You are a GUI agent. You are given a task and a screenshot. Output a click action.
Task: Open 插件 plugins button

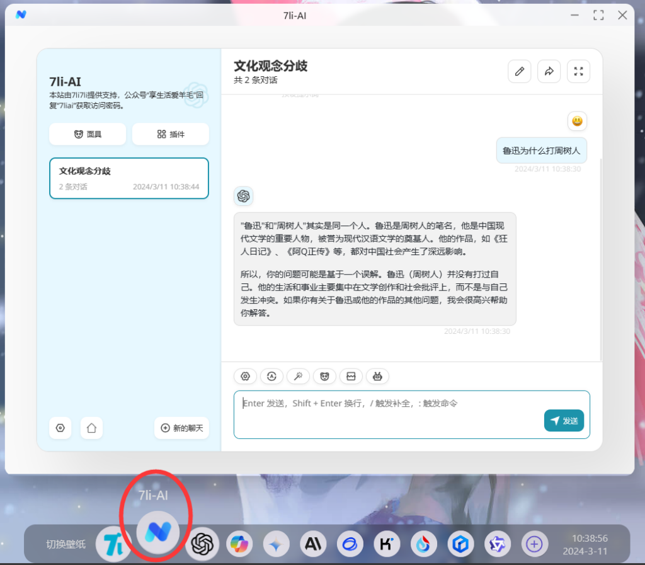tap(171, 134)
